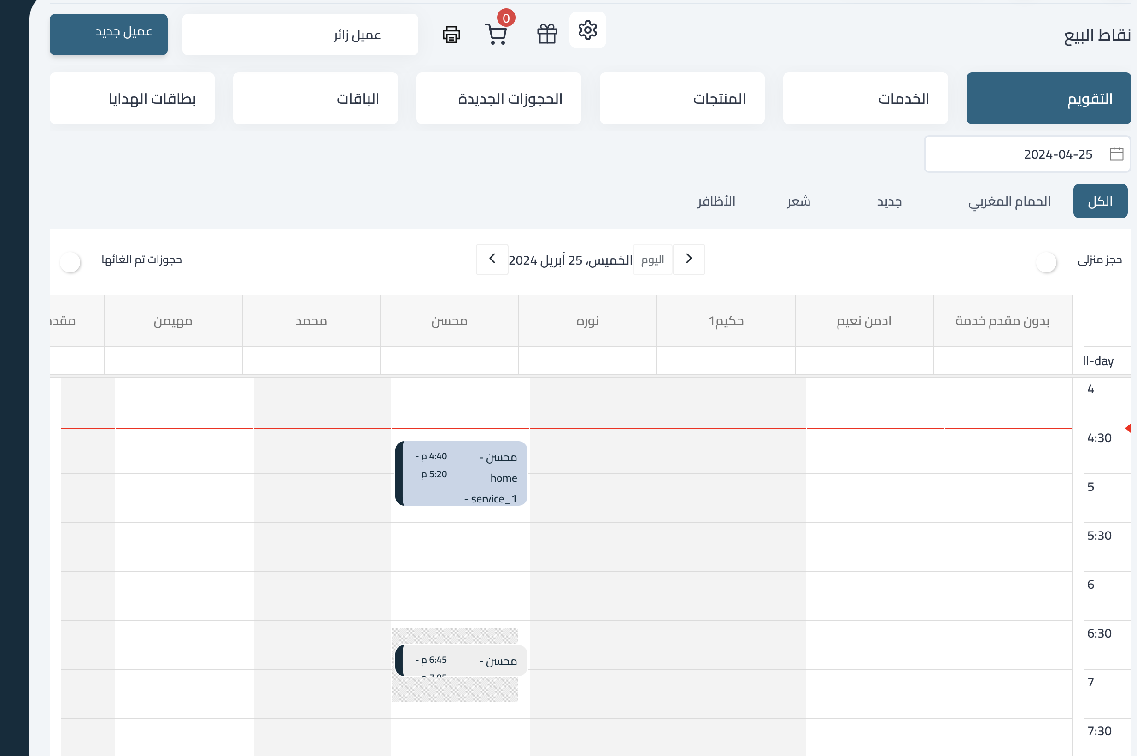Viewport: 1137px width, 756px height.
Task: Click the printer icon
Action: 451,35
